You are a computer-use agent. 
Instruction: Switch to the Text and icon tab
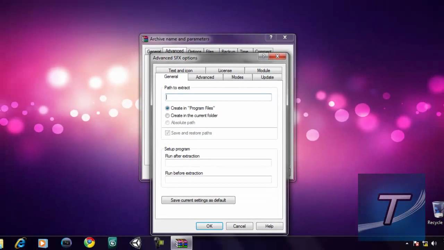(x=180, y=70)
